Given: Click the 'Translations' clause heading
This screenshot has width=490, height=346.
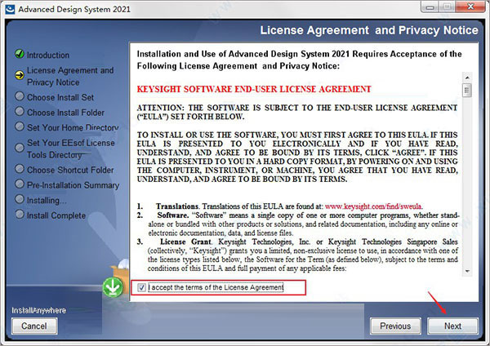Looking at the screenshot, I should coord(177,206).
